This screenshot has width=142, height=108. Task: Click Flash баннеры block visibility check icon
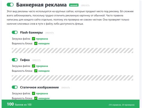tap(36, 43)
